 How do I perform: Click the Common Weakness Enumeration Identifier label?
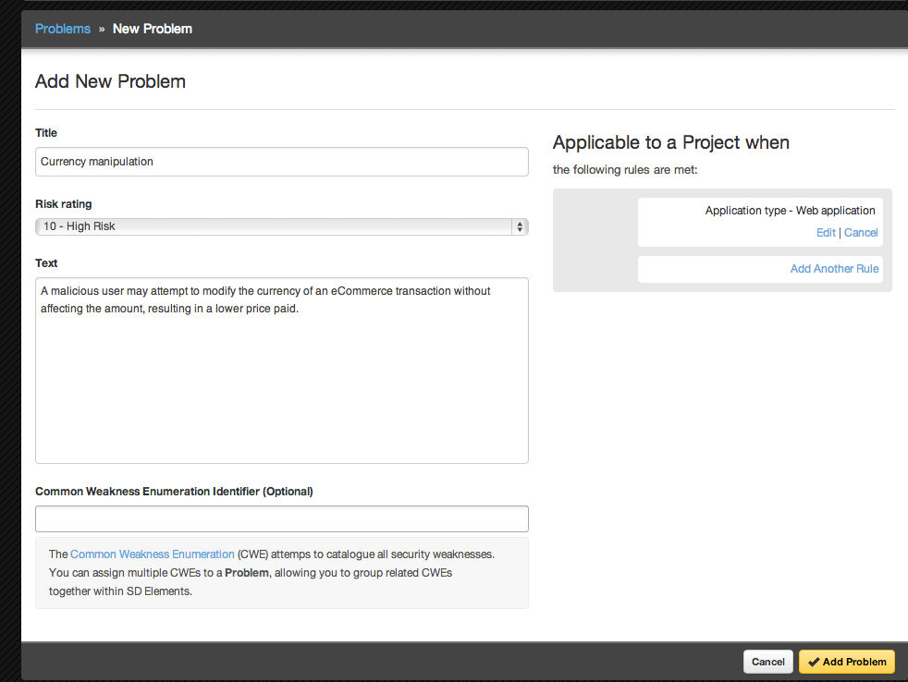[x=174, y=492]
